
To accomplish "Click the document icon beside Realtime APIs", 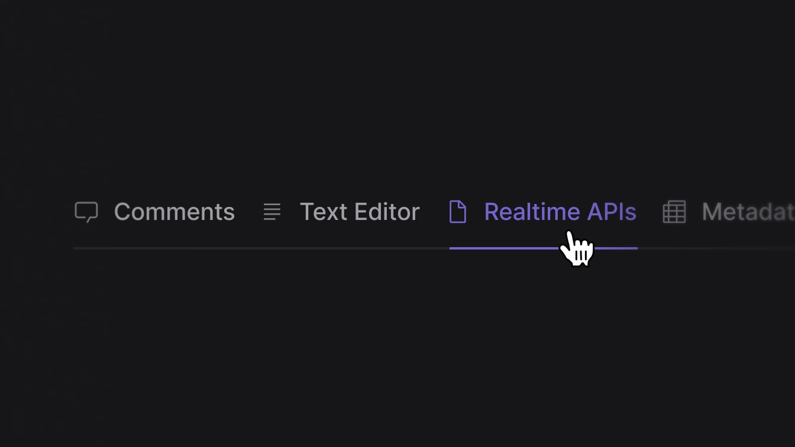I will [458, 212].
